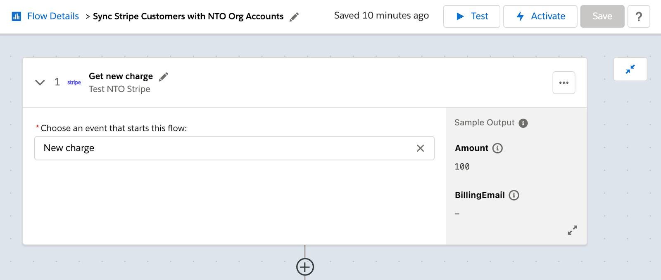Edit flow name with the pencil icon
The height and width of the screenshot is (280, 661).
click(x=294, y=17)
